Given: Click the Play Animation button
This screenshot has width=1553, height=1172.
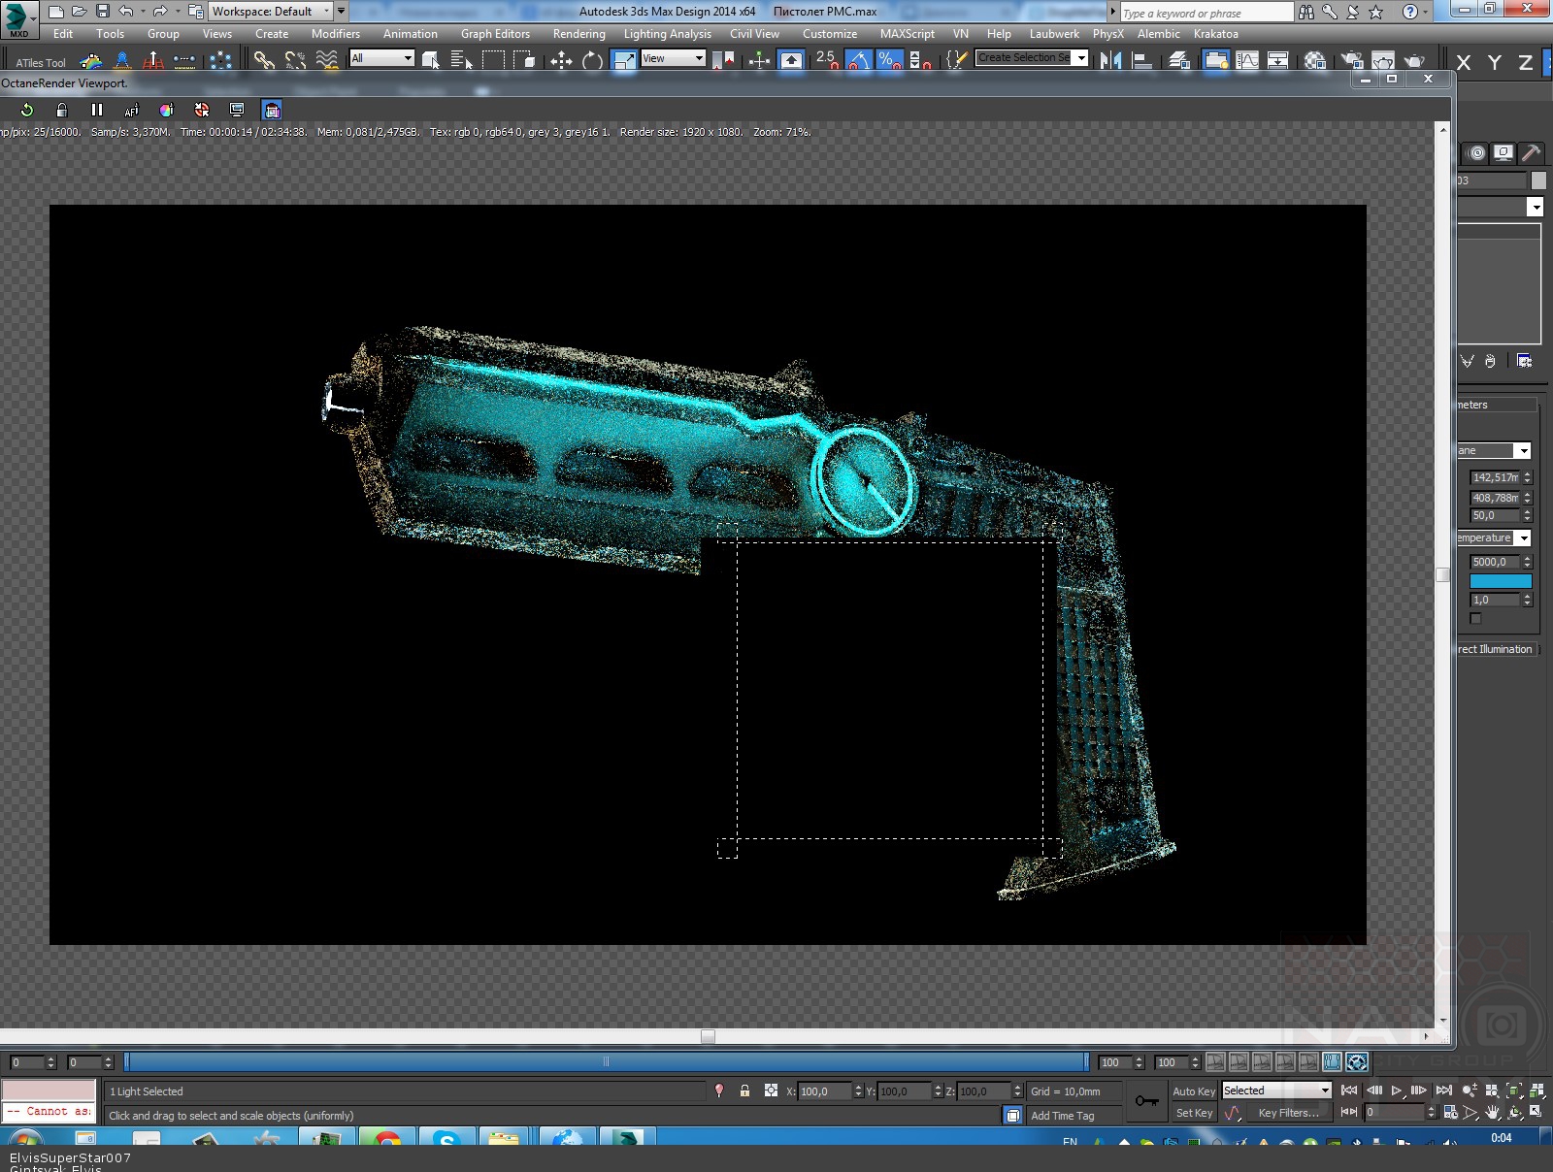Looking at the screenshot, I should click(x=1397, y=1091).
